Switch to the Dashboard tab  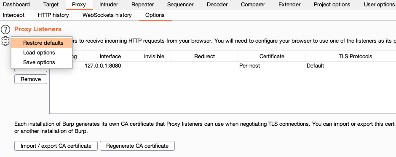pyautogui.click(x=16, y=5)
